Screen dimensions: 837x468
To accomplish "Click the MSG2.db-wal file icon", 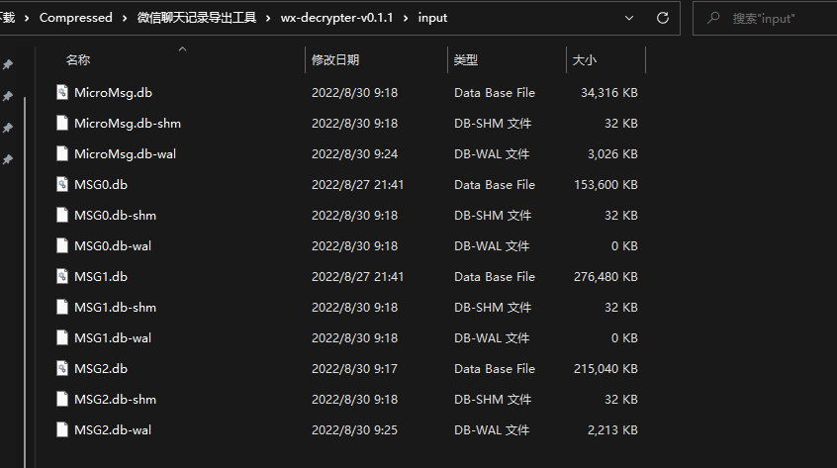I will click(x=62, y=430).
